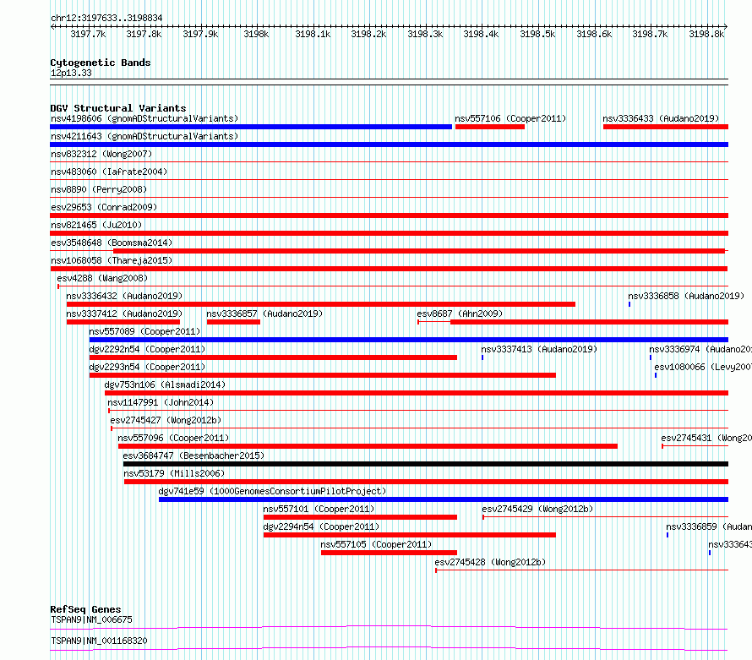Click nsv557096 (Cooper2011) variant label
Screen dimensions: 752x660
point(173,438)
